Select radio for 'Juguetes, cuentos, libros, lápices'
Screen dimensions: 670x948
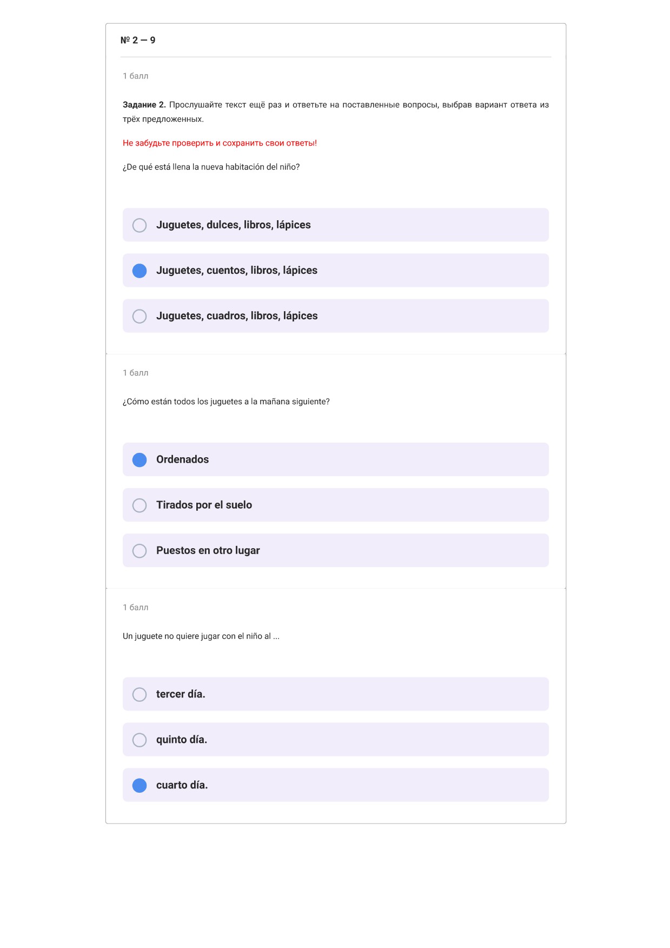140,271
